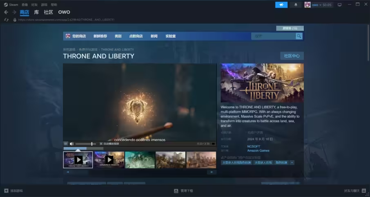Click THRONE AND LIBERTY breadcrumb link
This screenshot has height=197, width=370.
117,49
